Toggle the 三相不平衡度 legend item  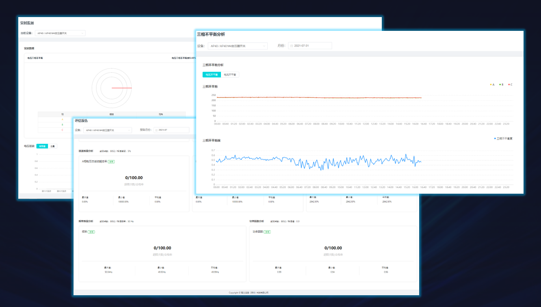point(503,138)
